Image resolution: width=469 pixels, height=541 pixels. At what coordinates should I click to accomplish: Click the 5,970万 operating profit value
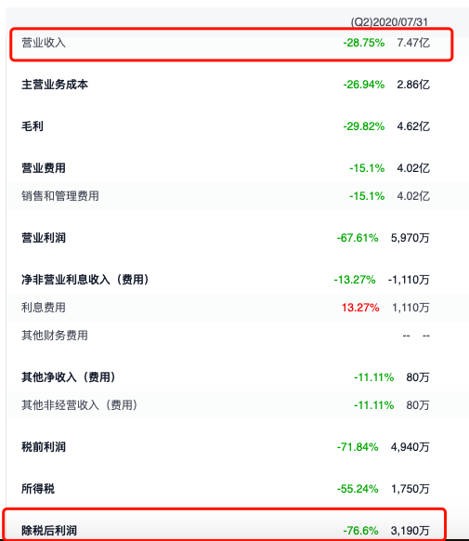click(x=410, y=238)
